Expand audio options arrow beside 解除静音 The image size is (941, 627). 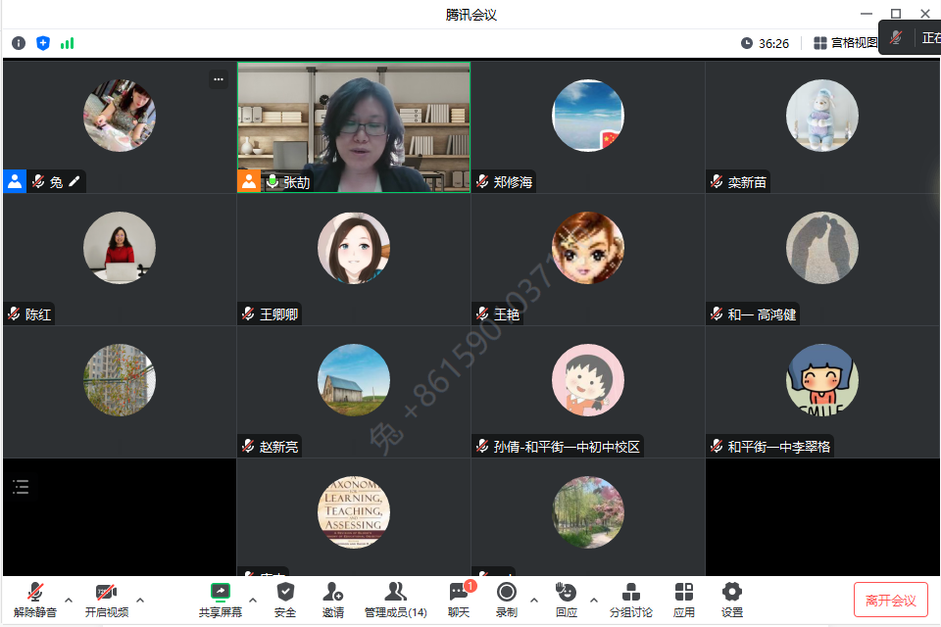69,600
